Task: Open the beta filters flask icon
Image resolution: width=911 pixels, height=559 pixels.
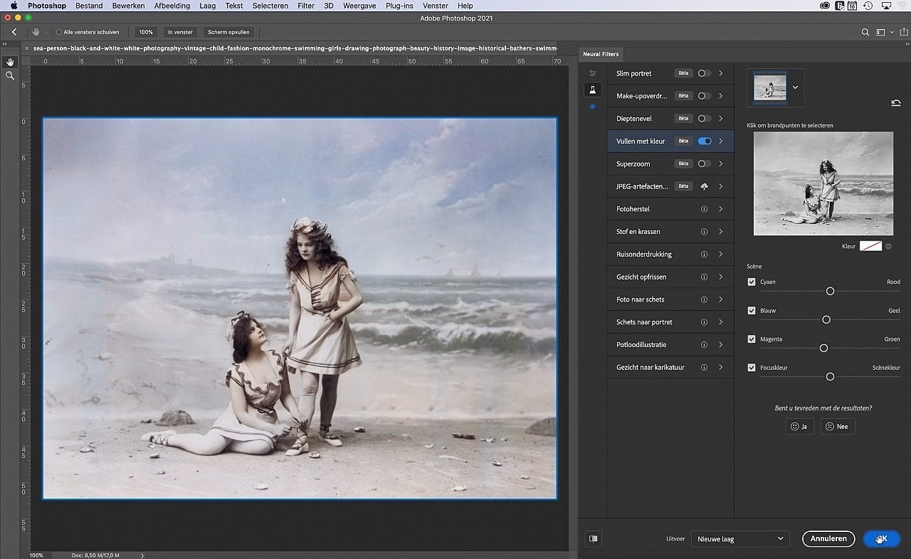Action: click(x=592, y=90)
